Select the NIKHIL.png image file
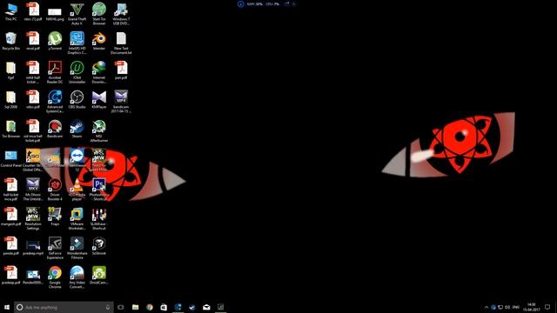 click(55, 14)
